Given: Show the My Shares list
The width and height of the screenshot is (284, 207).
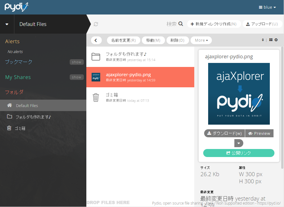Looking at the screenshot, I should [x=76, y=77].
